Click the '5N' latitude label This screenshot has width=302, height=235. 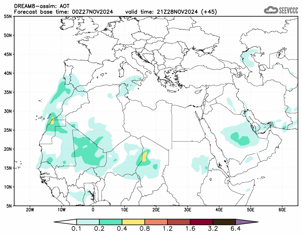coord(9,206)
